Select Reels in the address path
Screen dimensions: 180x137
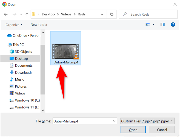click(82, 14)
